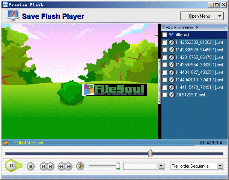
Task: Click the fast forward button
Action: pos(69,166)
